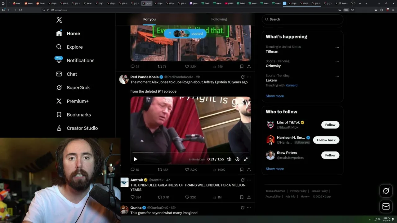Screen dimensions: 397x223
Task: Open the Grok icon on Red Panda Koala's post
Action: coord(243,77)
